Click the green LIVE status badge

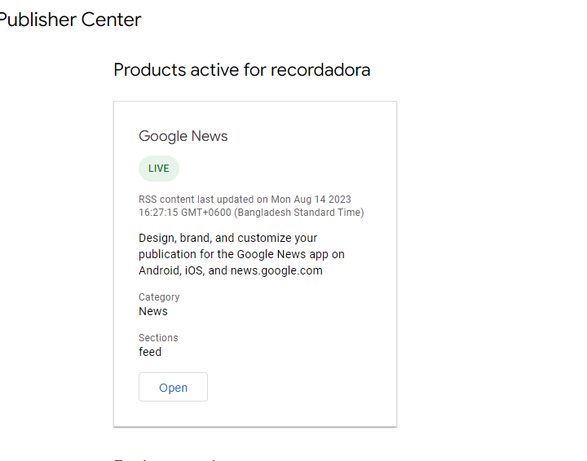[159, 169]
